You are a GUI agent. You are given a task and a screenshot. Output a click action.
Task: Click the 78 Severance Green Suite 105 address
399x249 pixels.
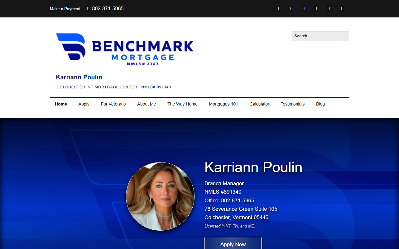(241, 209)
